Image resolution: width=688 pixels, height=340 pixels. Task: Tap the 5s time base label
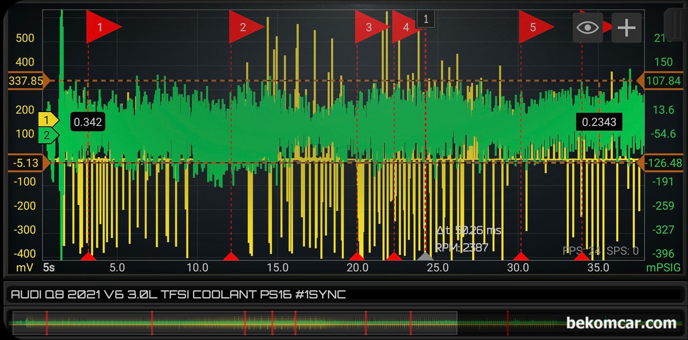coord(49,267)
